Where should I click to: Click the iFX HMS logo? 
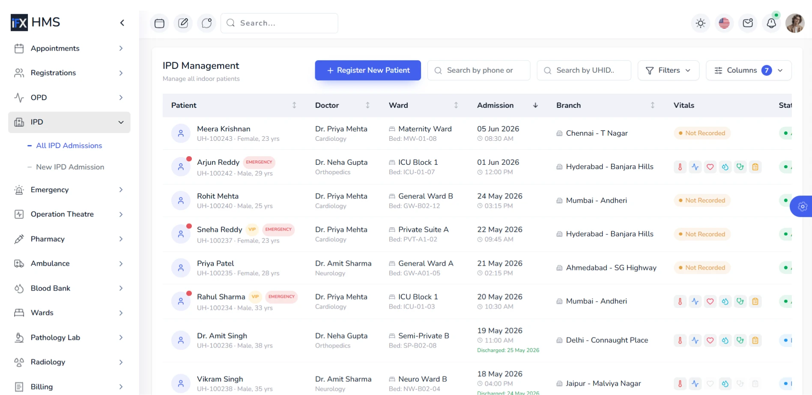(36, 22)
